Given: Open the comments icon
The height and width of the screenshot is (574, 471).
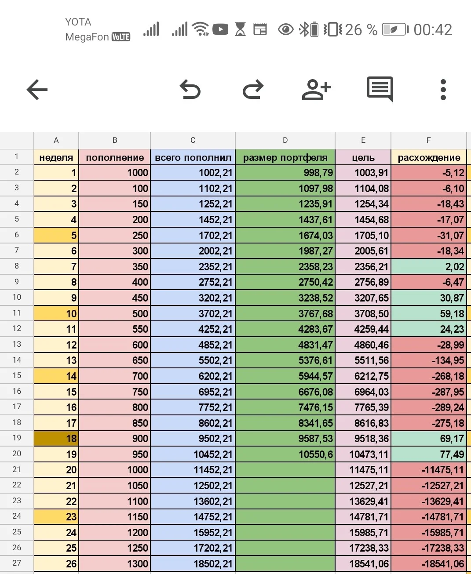Looking at the screenshot, I should (380, 90).
